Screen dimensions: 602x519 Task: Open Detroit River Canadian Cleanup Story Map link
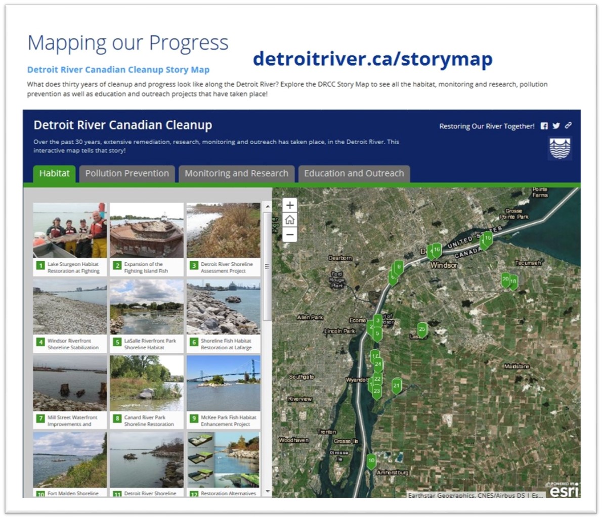point(118,70)
